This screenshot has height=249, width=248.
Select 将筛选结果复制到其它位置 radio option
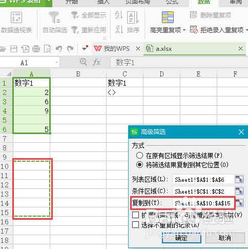point(139,165)
